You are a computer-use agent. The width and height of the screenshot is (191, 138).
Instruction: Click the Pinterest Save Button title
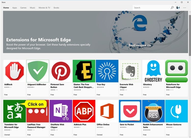[57, 86]
